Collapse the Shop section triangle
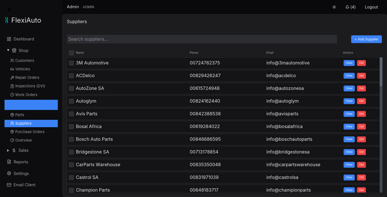The image size is (387, 197). [x=8, y=50]
